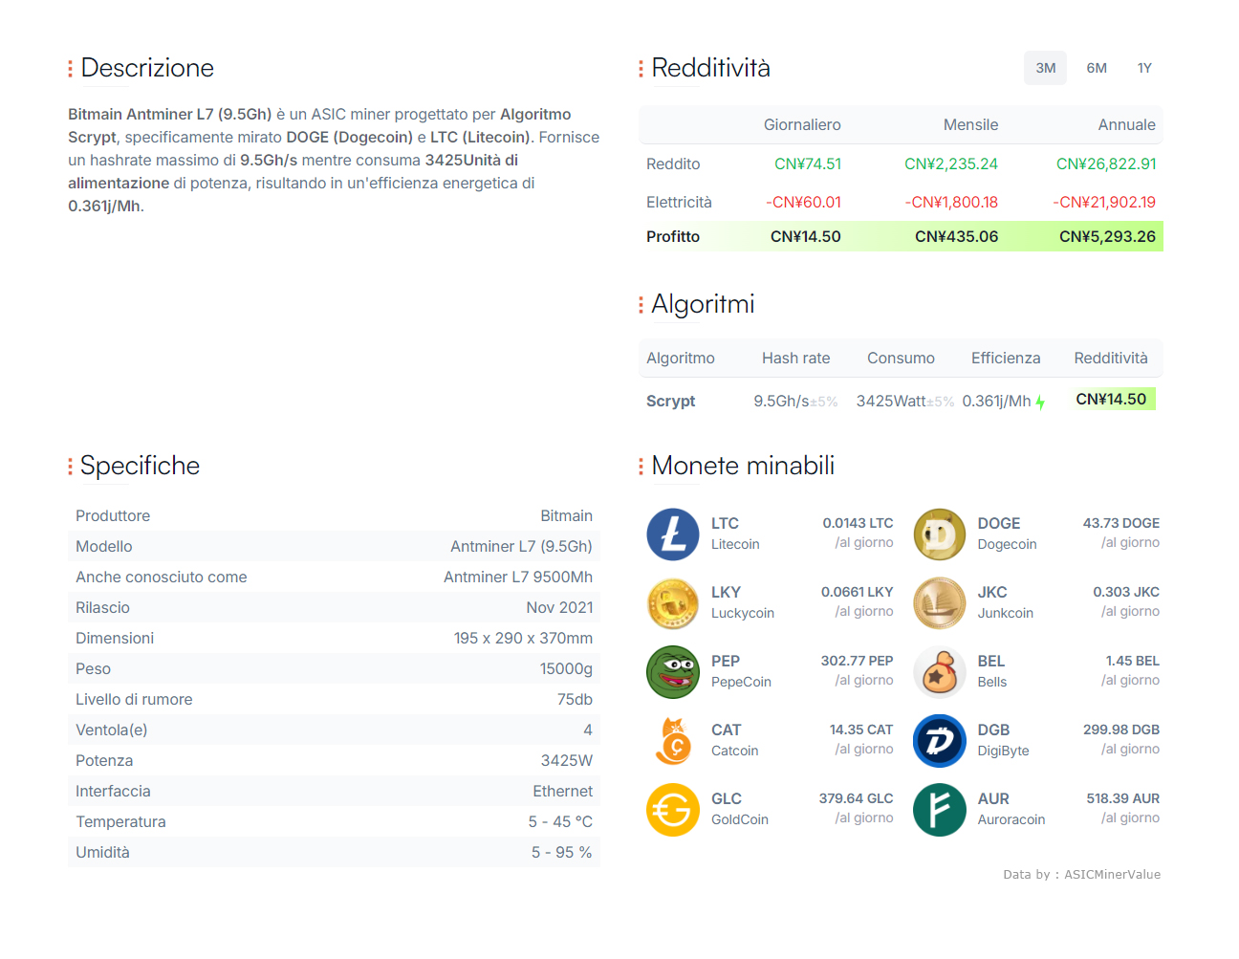Click the Mensile column header
1239x959 pixels.
click(x=970, y=124)
